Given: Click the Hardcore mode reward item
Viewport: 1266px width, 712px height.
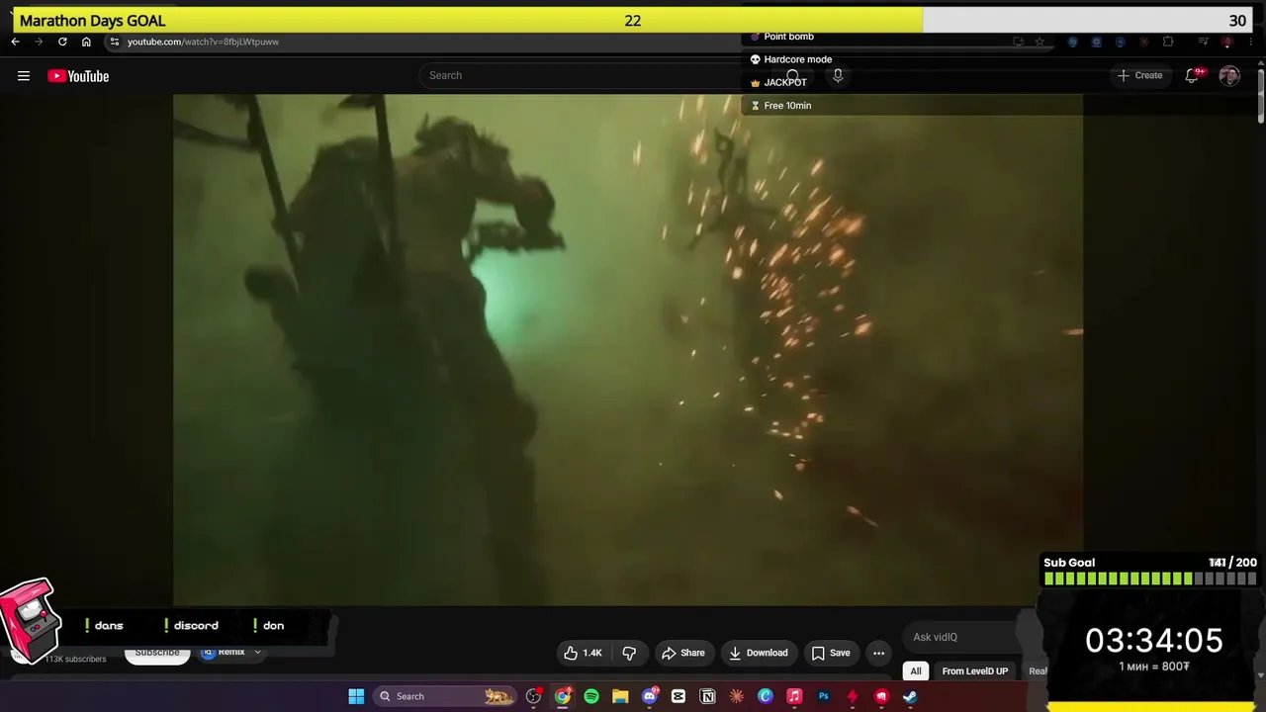Looking at the screenshot, I should coord(790,59).
